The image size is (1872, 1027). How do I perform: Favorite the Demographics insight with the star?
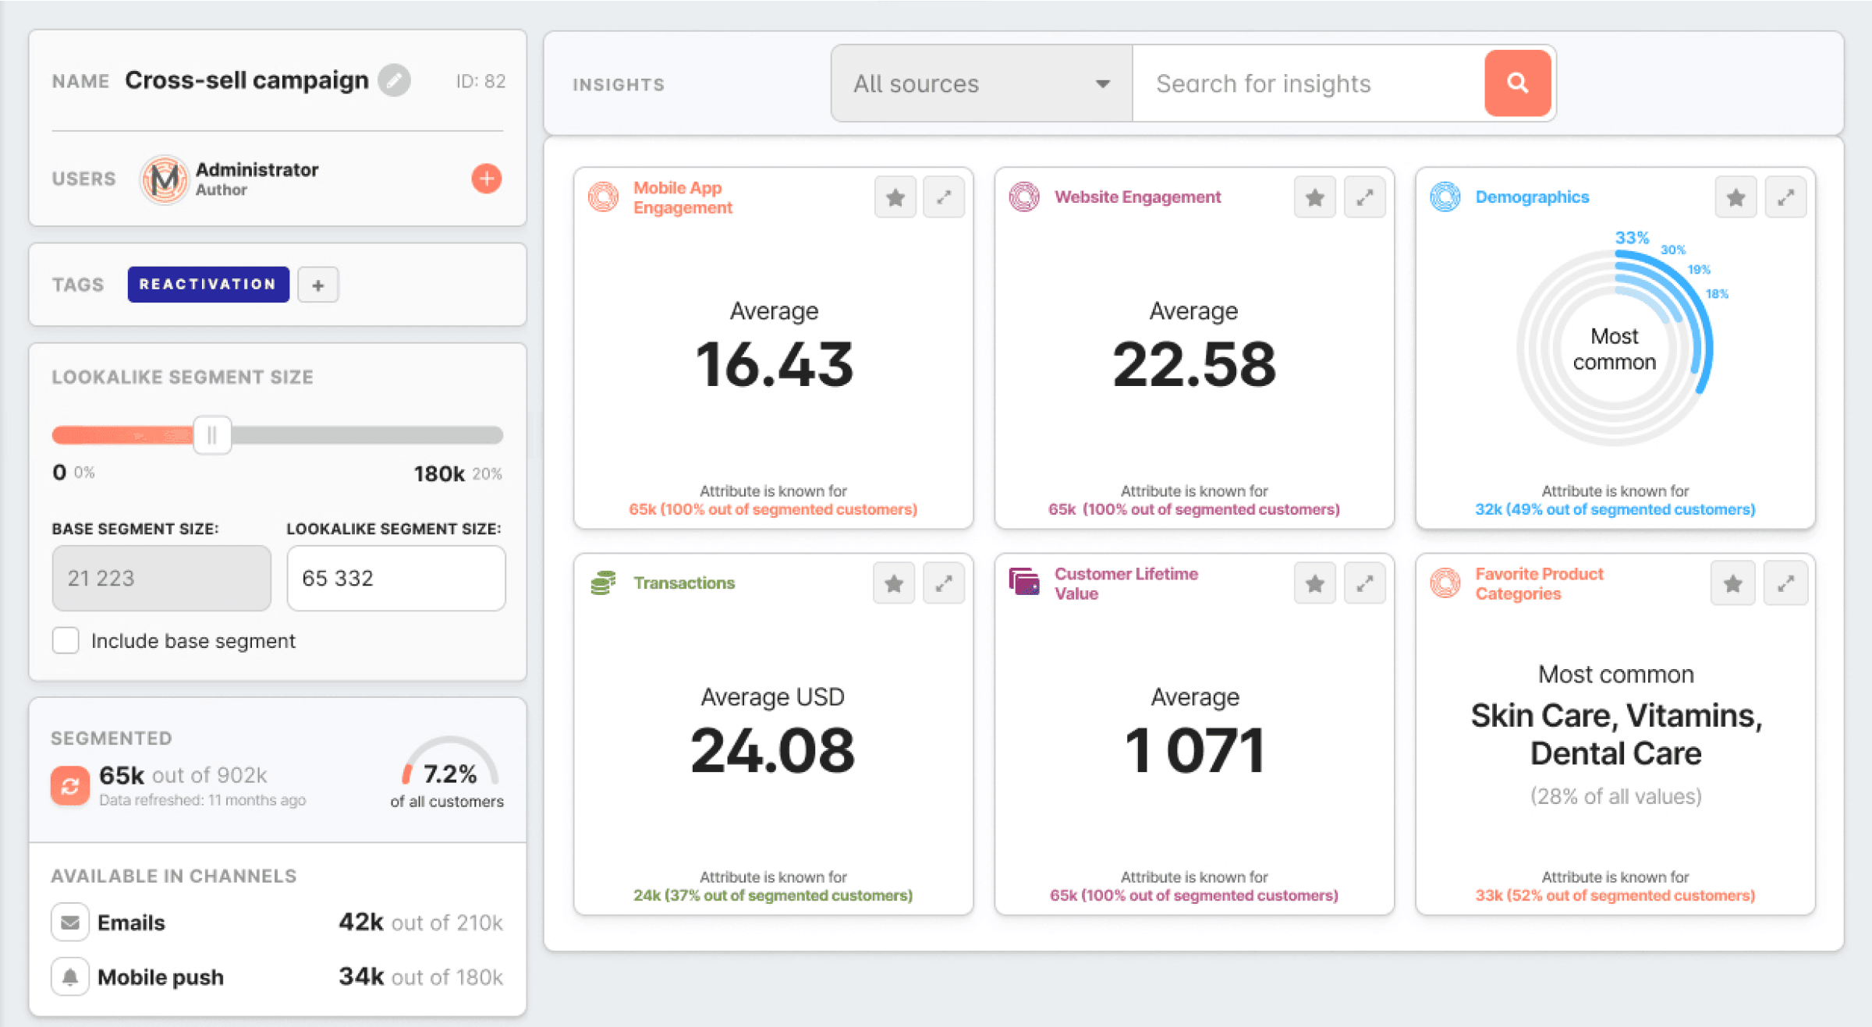[1735, 197]
